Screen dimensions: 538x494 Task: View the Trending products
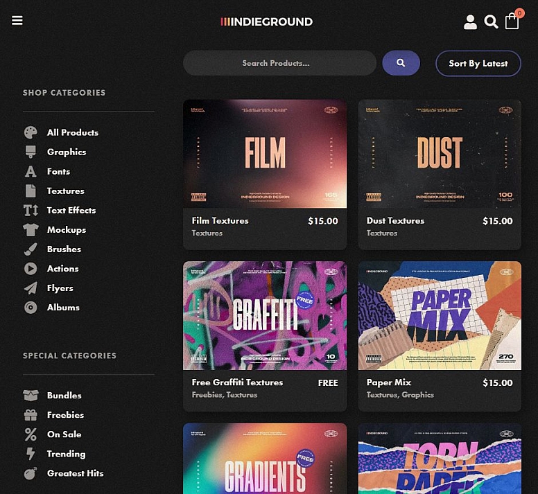tap(67, 454)
